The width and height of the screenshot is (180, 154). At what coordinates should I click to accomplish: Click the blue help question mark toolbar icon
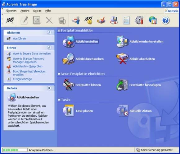tap(165, 20)
